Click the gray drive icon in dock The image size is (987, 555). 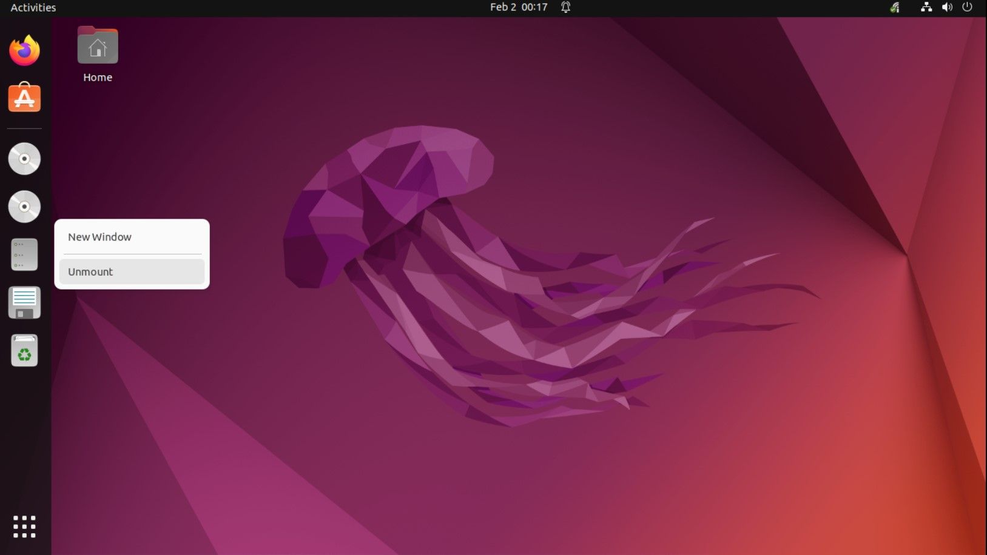tap(24, 254)
